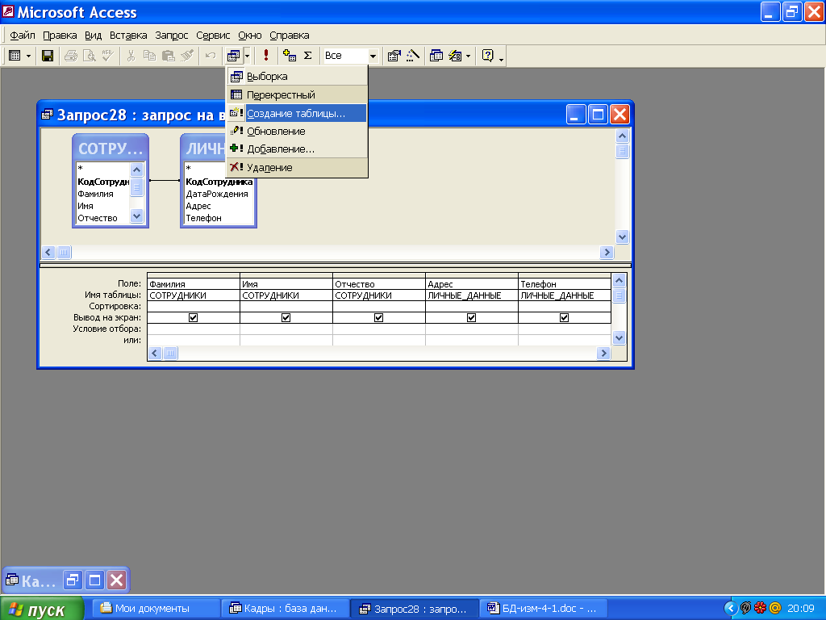
Task: Click the Totals sigma icon
Action: [308, 56]
